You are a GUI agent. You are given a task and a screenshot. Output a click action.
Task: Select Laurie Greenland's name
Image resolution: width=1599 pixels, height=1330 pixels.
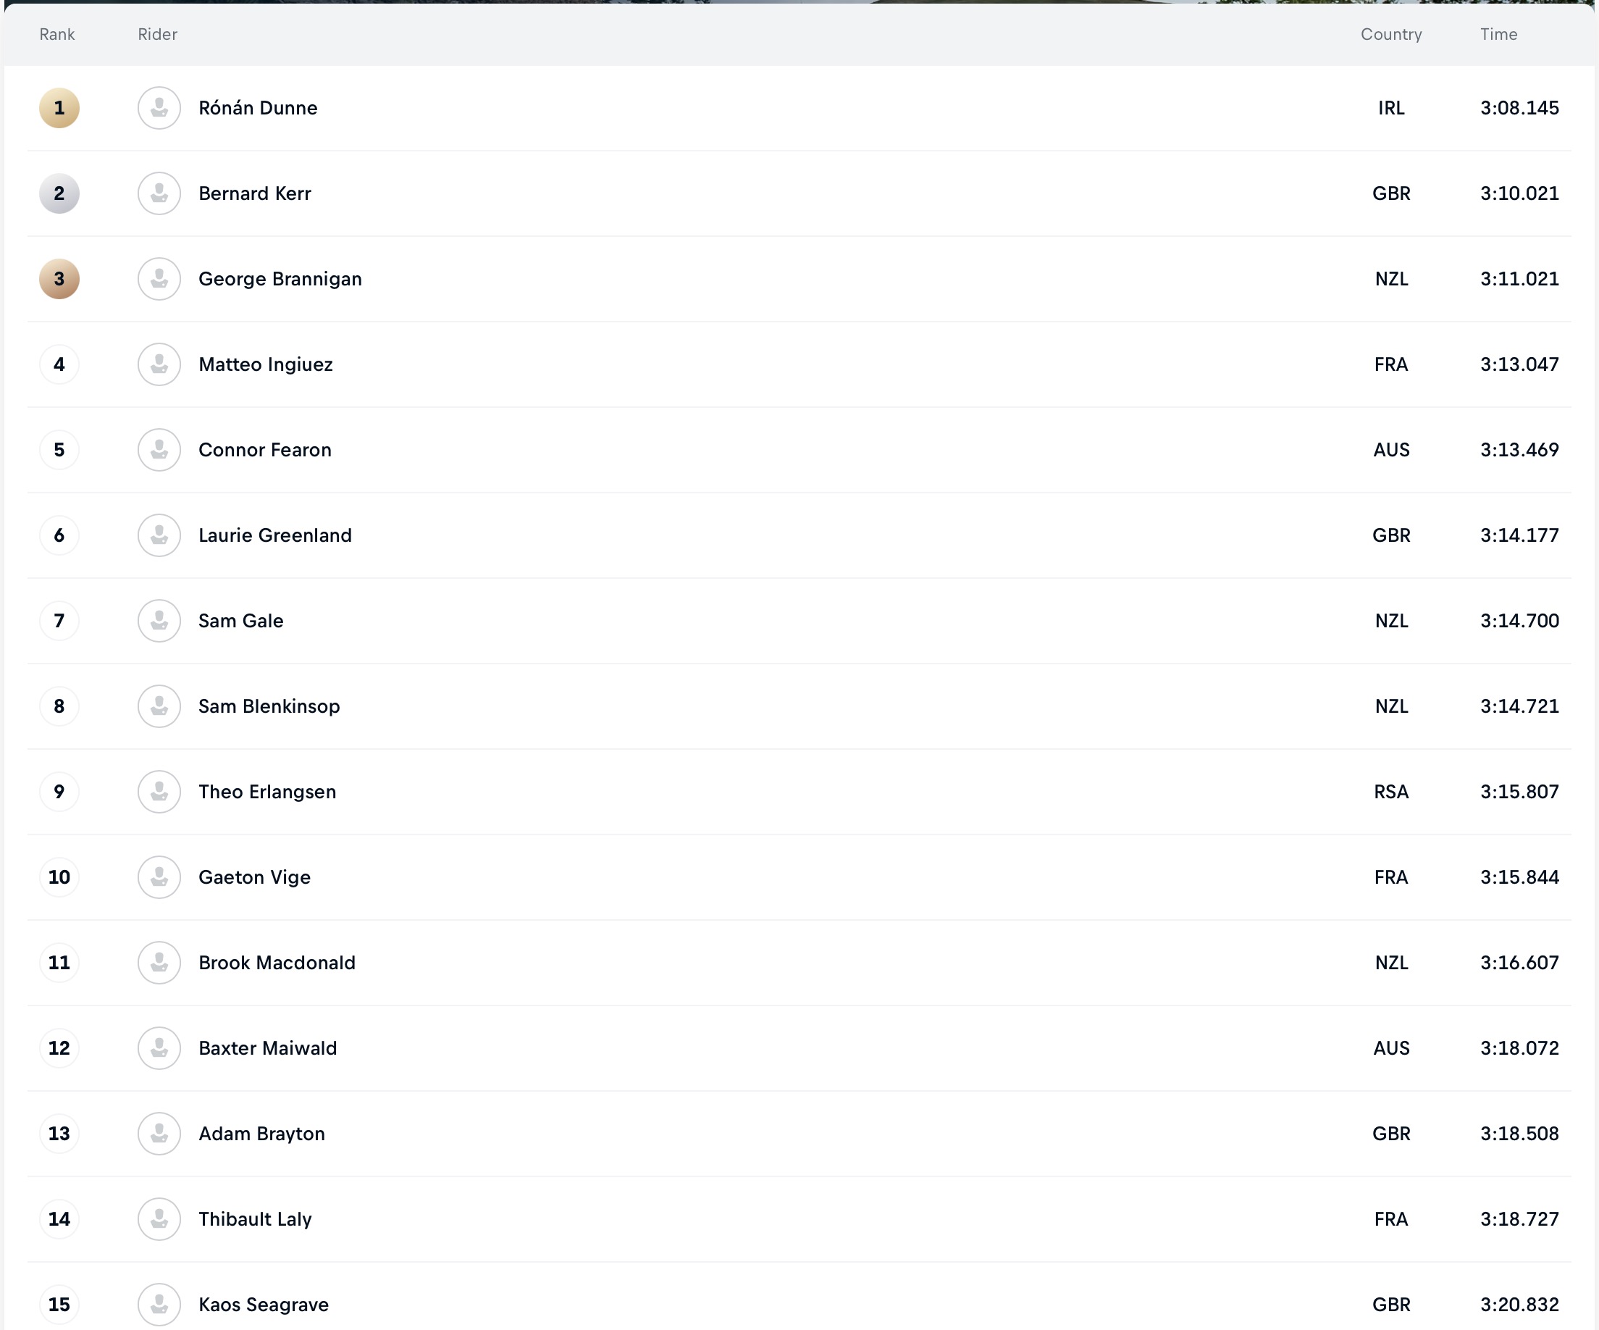(x=275, y=535)
